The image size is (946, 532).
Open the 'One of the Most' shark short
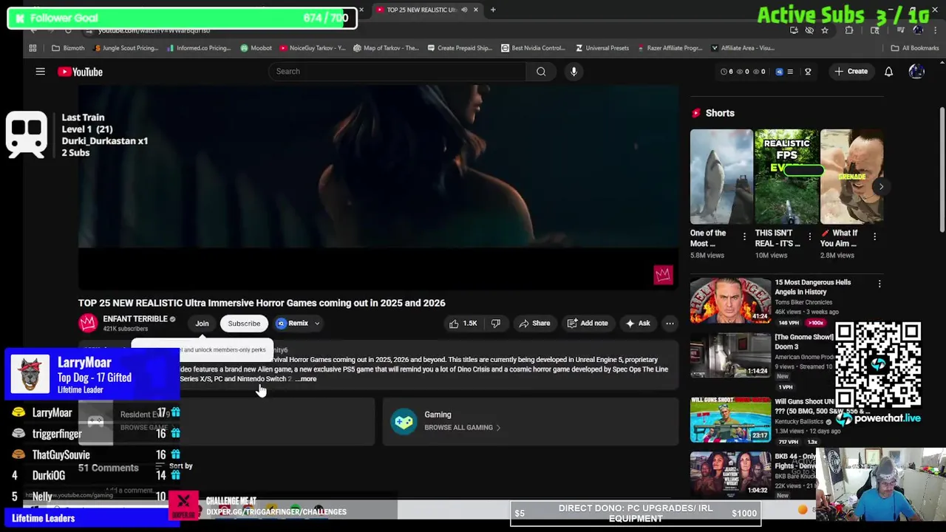pos(721,177)
